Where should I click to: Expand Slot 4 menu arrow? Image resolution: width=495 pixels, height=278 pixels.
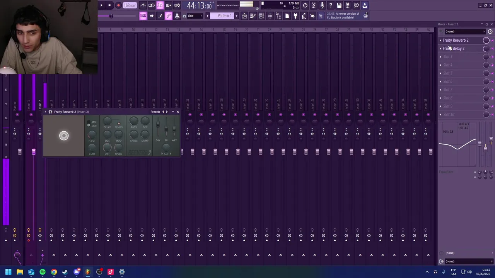point(440,65)
